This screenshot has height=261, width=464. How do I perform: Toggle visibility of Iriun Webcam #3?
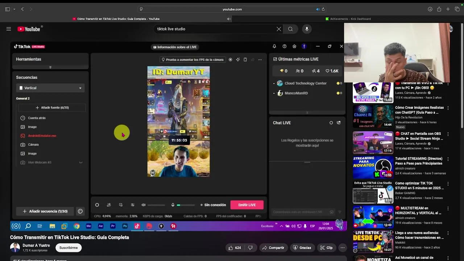pyautogui.click(x=81, y=162)
